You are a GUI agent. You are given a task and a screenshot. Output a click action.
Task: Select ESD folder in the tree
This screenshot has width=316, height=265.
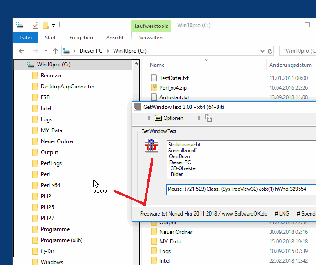[45, 97]
